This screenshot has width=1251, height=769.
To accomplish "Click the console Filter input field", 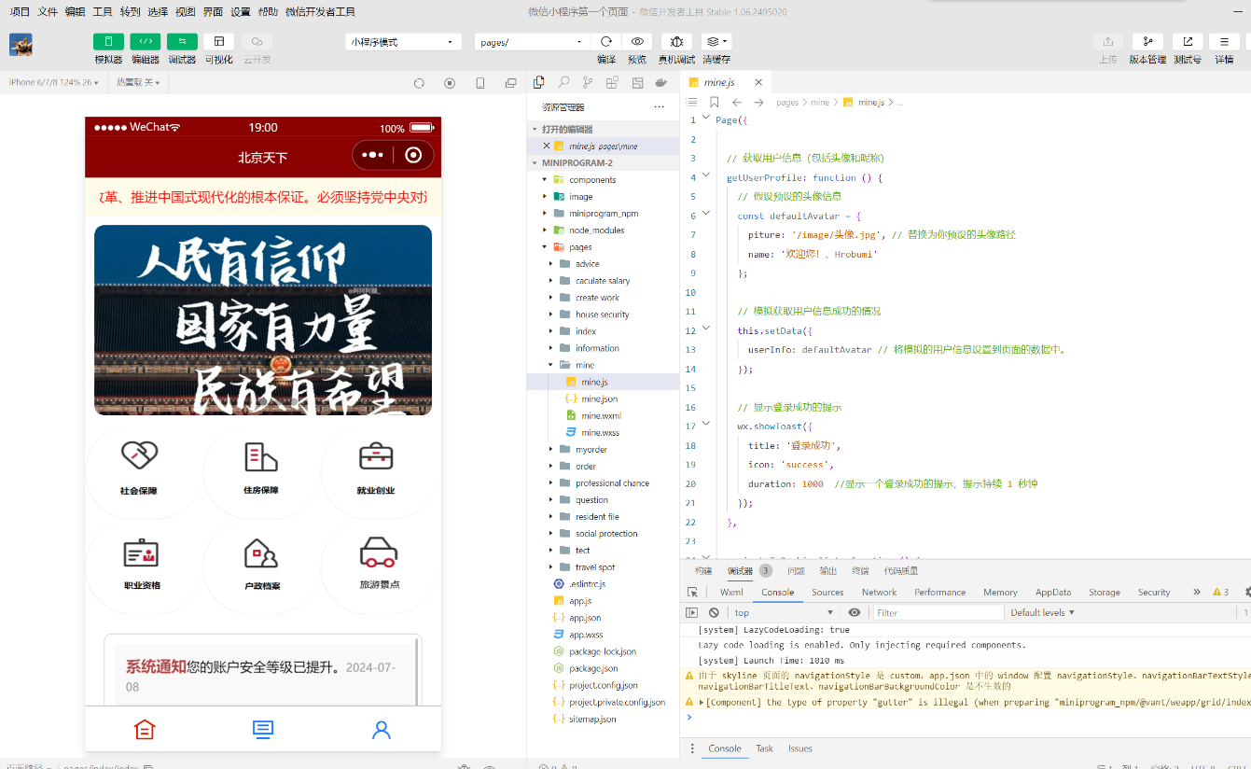I will [938, 612].
